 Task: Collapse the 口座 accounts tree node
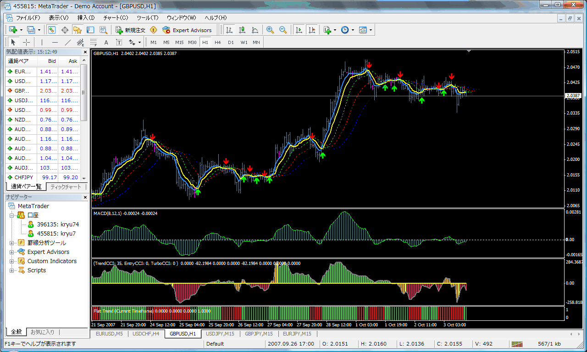[x=12, y=215]
